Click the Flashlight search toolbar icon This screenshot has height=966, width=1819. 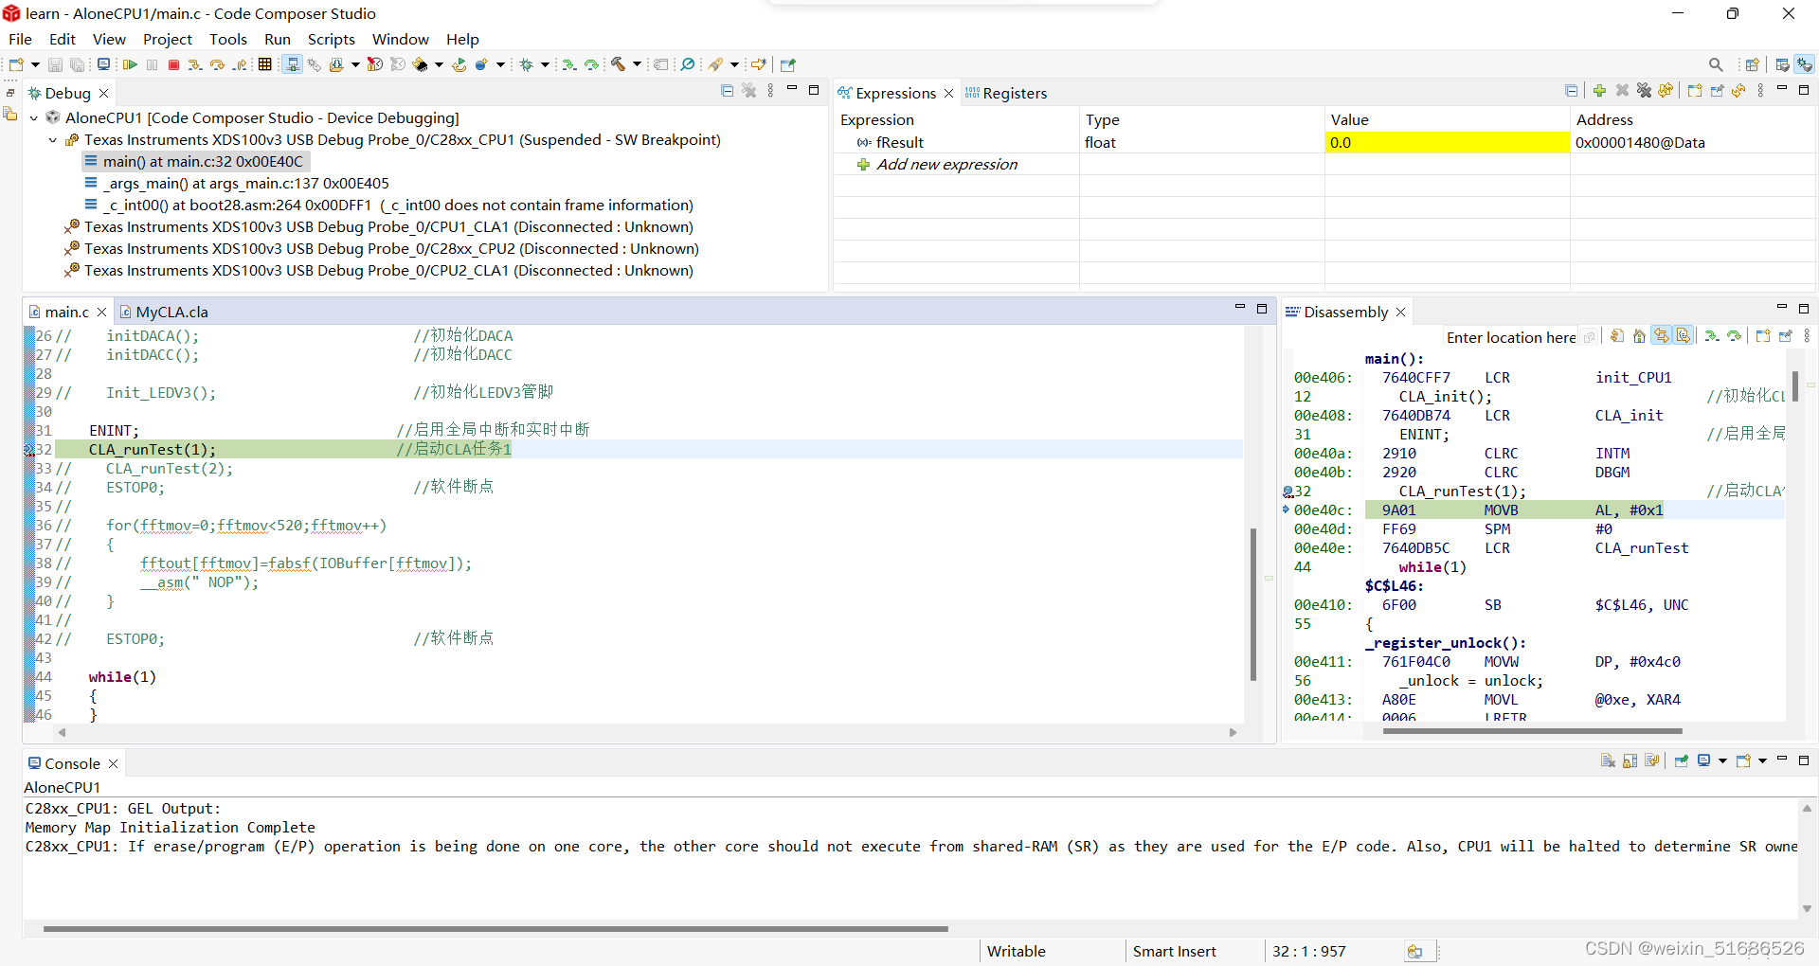(x=715, y=64)
